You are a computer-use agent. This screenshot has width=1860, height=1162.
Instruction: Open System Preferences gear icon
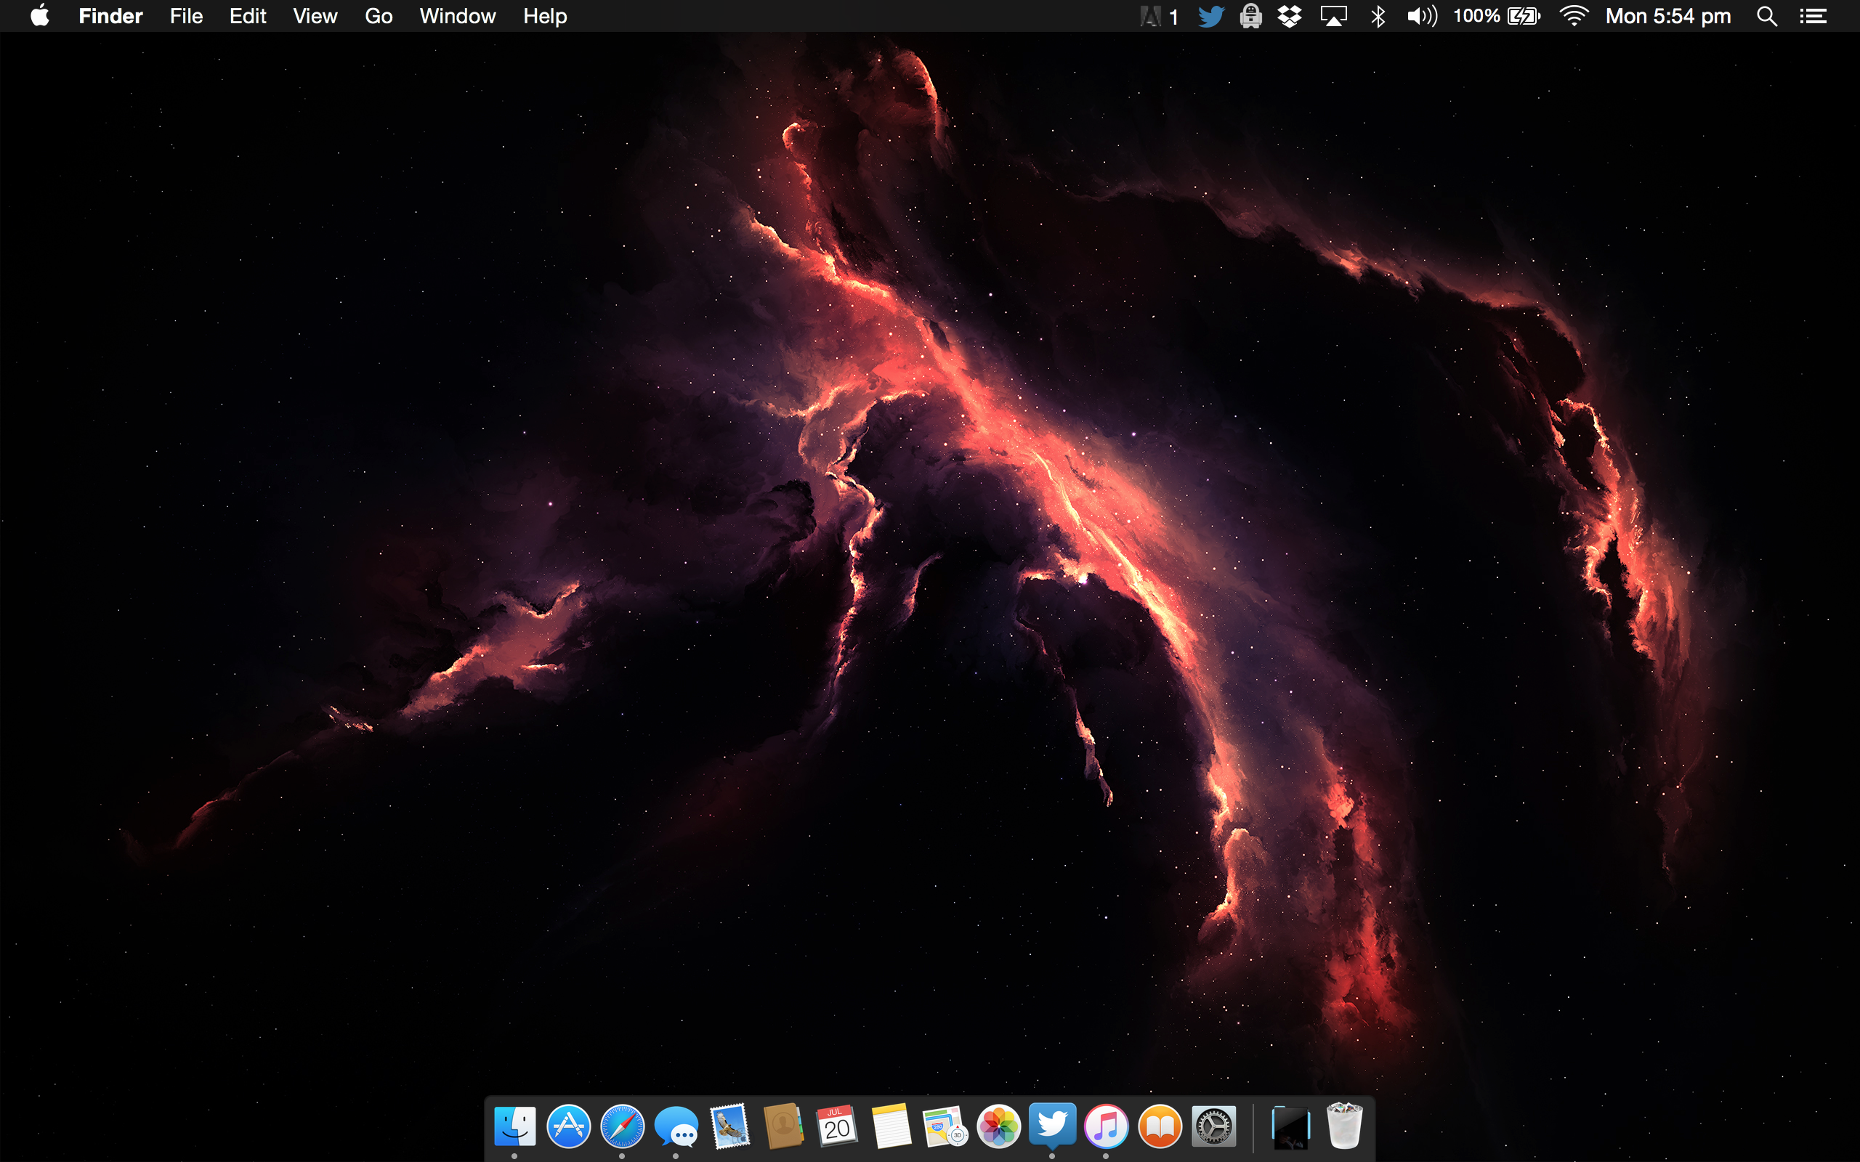(1213, 1126)
